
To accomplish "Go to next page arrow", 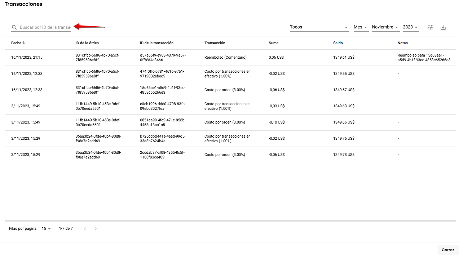I will coord(96,228).
